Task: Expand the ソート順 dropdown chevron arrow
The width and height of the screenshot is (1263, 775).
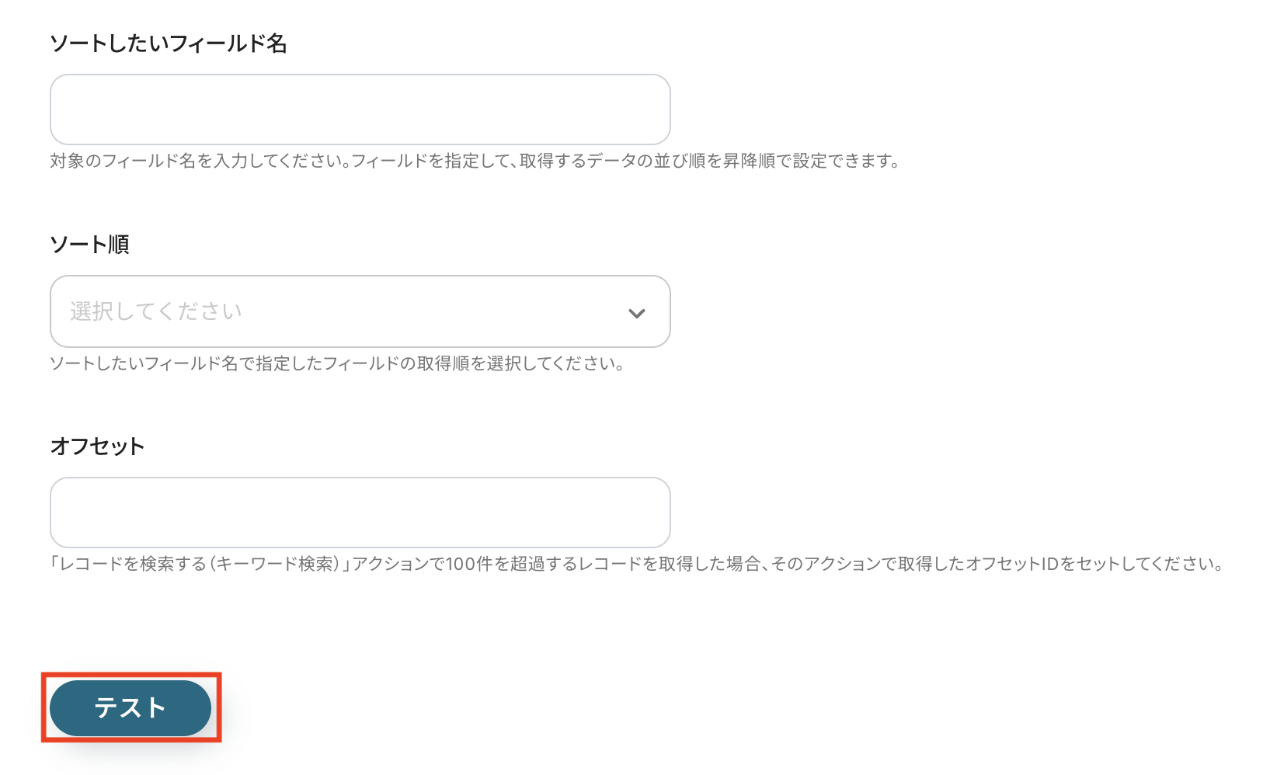Action: 636,313
